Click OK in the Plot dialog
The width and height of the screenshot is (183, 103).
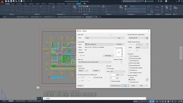[x=125, y=86]
